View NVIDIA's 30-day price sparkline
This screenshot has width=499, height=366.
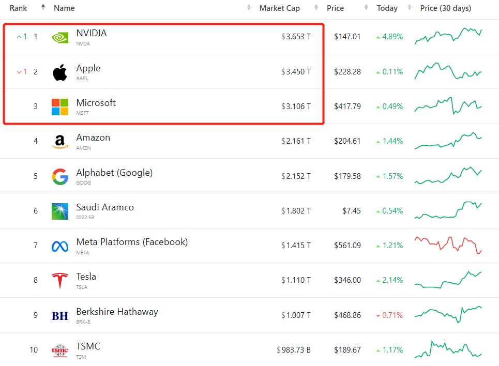pyautogui.click(x=448, y=37)
